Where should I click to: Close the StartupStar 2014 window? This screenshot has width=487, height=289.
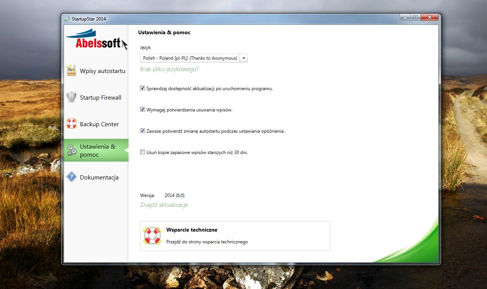429,17
